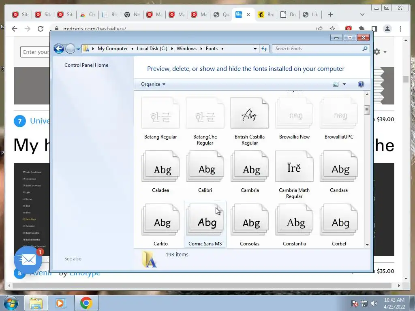
Task: Open the Caladea font family
Action: (x=160, y=166)
